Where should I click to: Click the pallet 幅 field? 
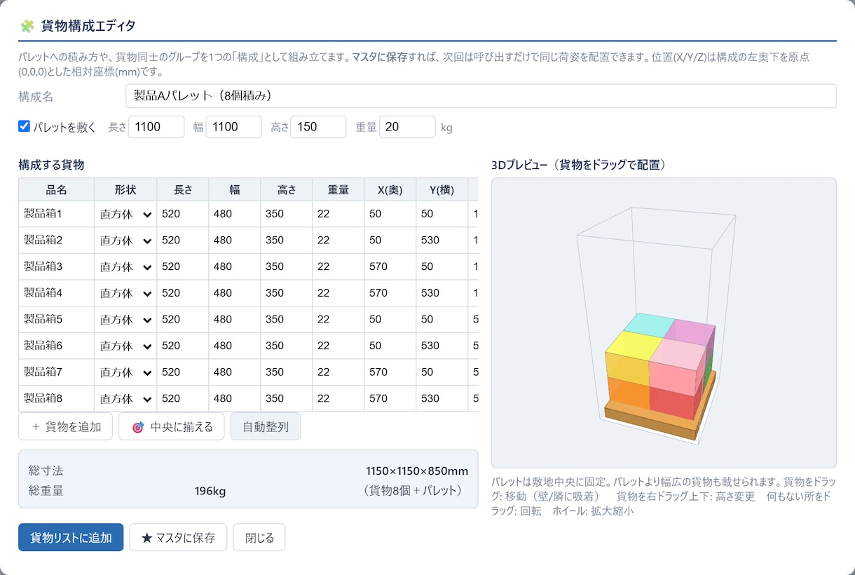[x=233, y=127]
